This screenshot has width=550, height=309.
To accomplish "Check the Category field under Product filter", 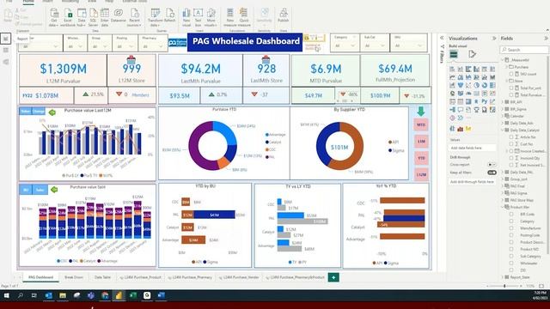I will 511,221.
